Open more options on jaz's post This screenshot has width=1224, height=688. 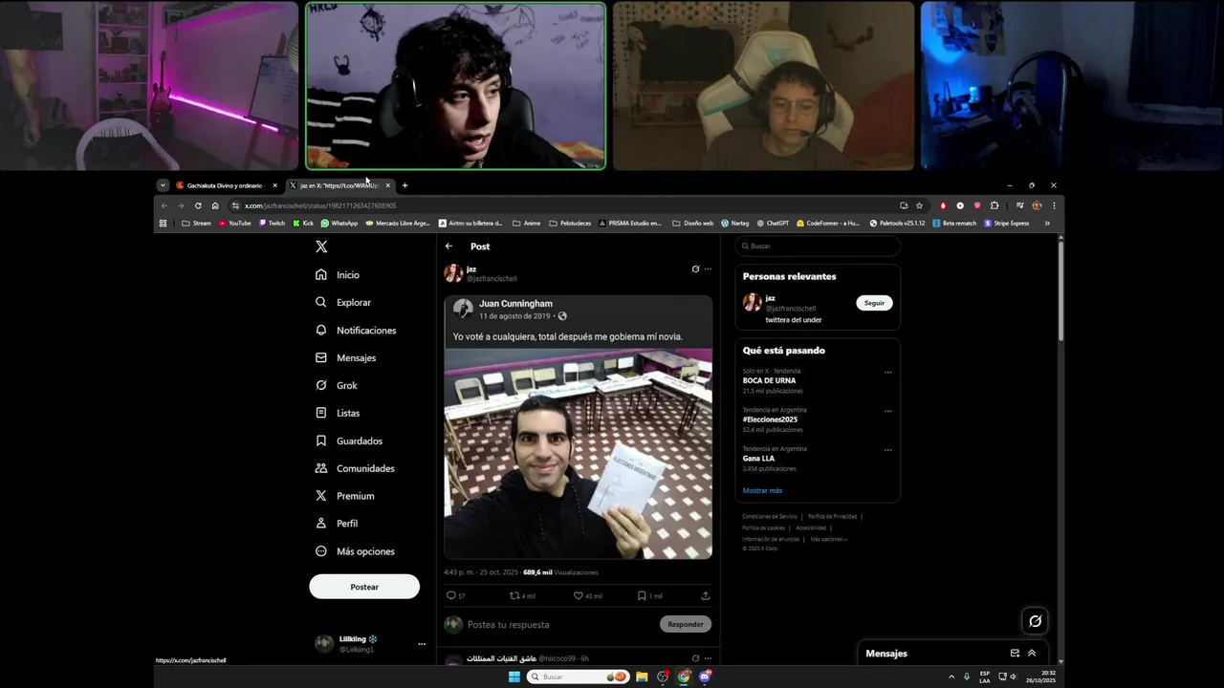(708, 269)
